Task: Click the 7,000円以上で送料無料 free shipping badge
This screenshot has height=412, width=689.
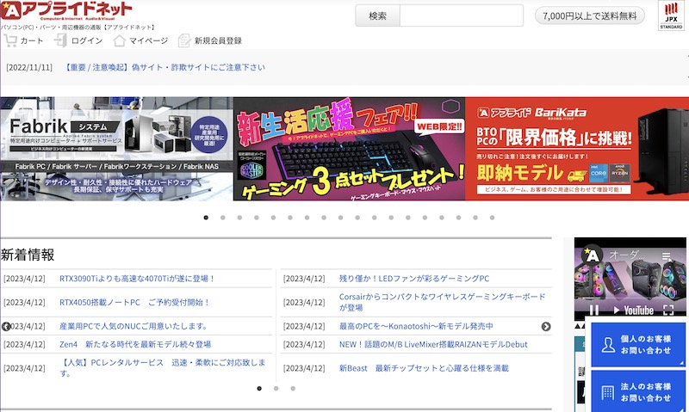Action: (590, 15)
